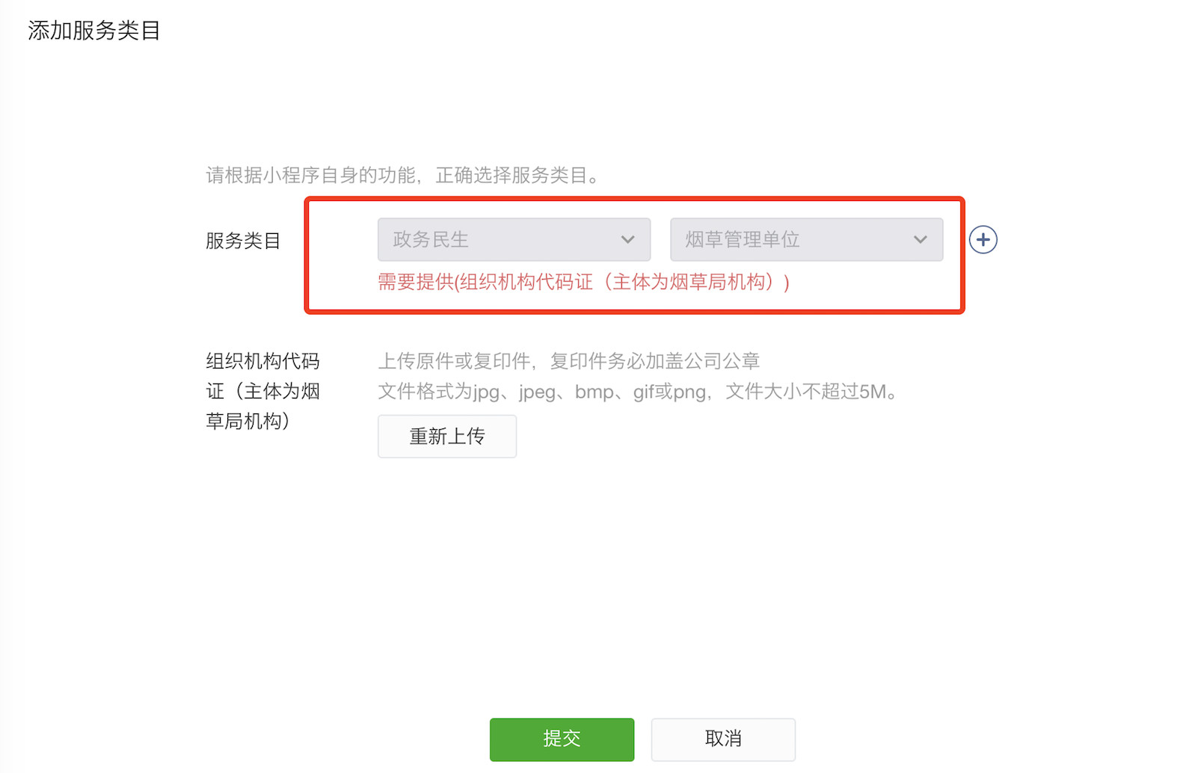Expand the chevron arrow on the 政务民生 selector
Image resolution: width=1180 pixels, height=773 pixels.
(627, 240)
